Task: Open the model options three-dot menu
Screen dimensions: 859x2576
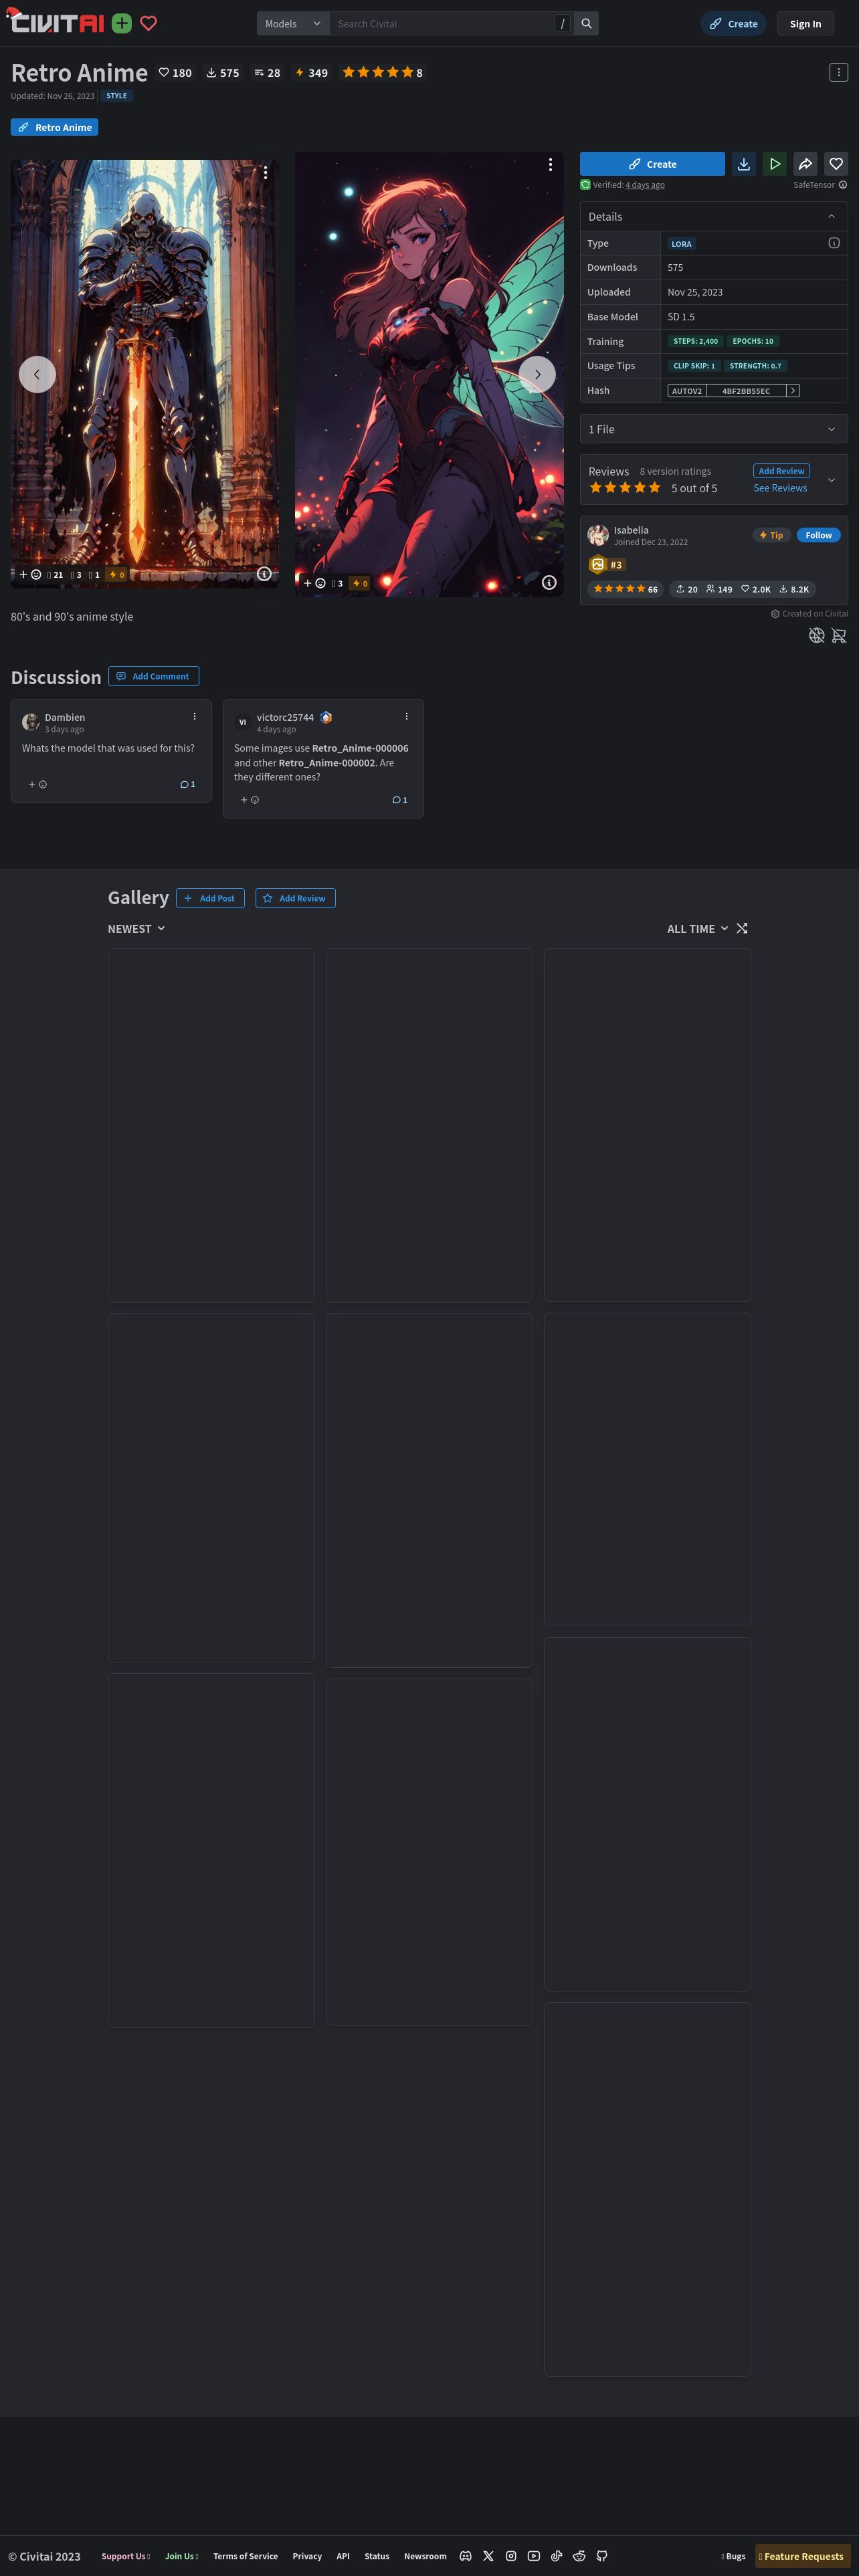Action: pyautogui.click(x=839, y=72)
